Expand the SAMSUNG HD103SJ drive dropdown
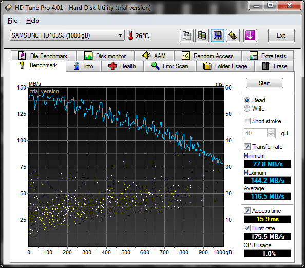 [x=67, y=35]
